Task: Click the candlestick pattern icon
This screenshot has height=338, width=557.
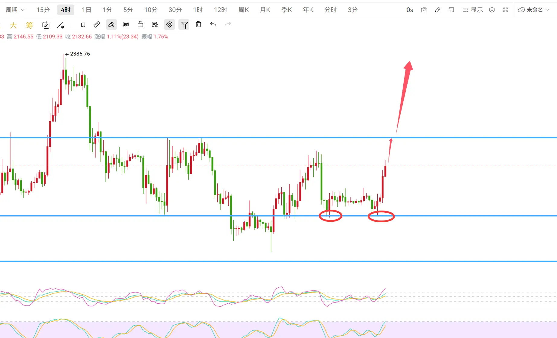Action: (x=126, y=24)
